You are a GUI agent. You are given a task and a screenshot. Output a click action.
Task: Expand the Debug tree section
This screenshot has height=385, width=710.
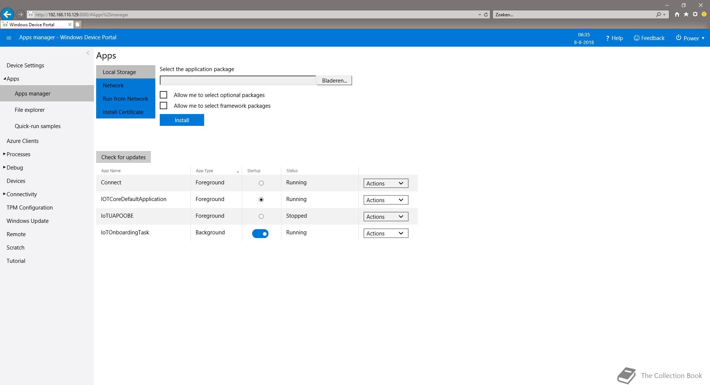tap(4, 167)
